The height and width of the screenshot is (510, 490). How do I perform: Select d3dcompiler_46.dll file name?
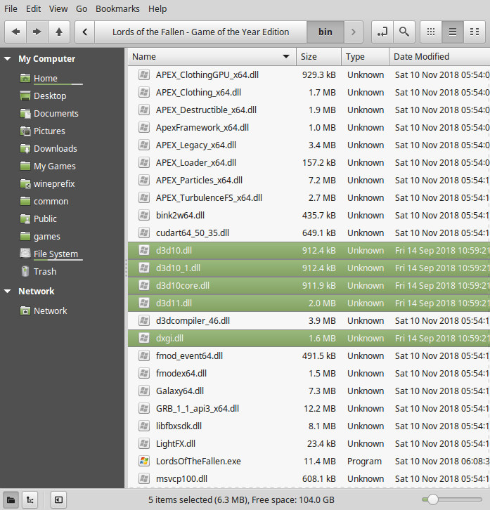[193, 321]
